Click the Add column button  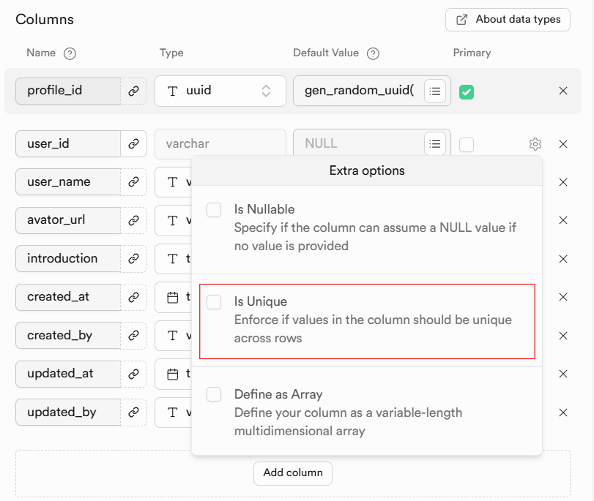pos(293,473)
